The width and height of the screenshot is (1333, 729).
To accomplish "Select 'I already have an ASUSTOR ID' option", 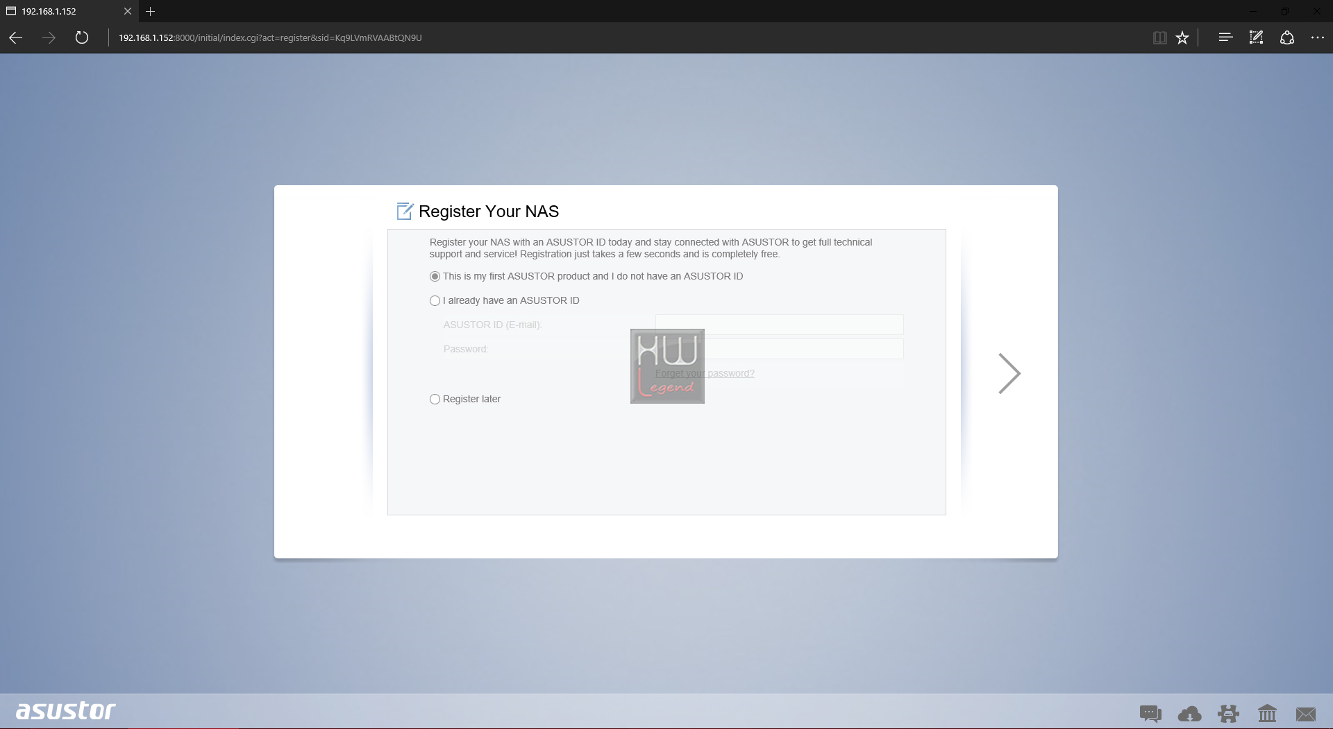I will tap(435, 300).
